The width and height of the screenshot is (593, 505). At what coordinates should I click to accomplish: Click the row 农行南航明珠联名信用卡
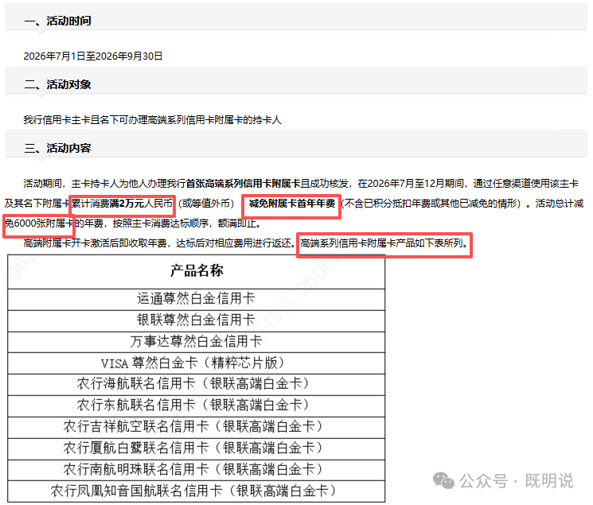[x=197, y=470]
